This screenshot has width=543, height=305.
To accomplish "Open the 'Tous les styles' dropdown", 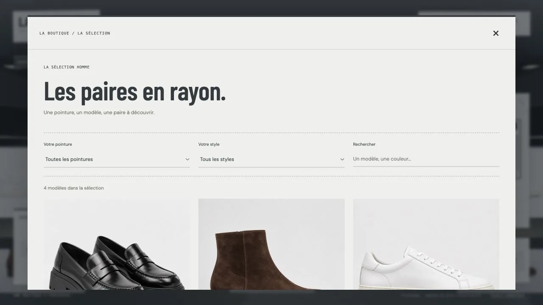I will 271,159.
